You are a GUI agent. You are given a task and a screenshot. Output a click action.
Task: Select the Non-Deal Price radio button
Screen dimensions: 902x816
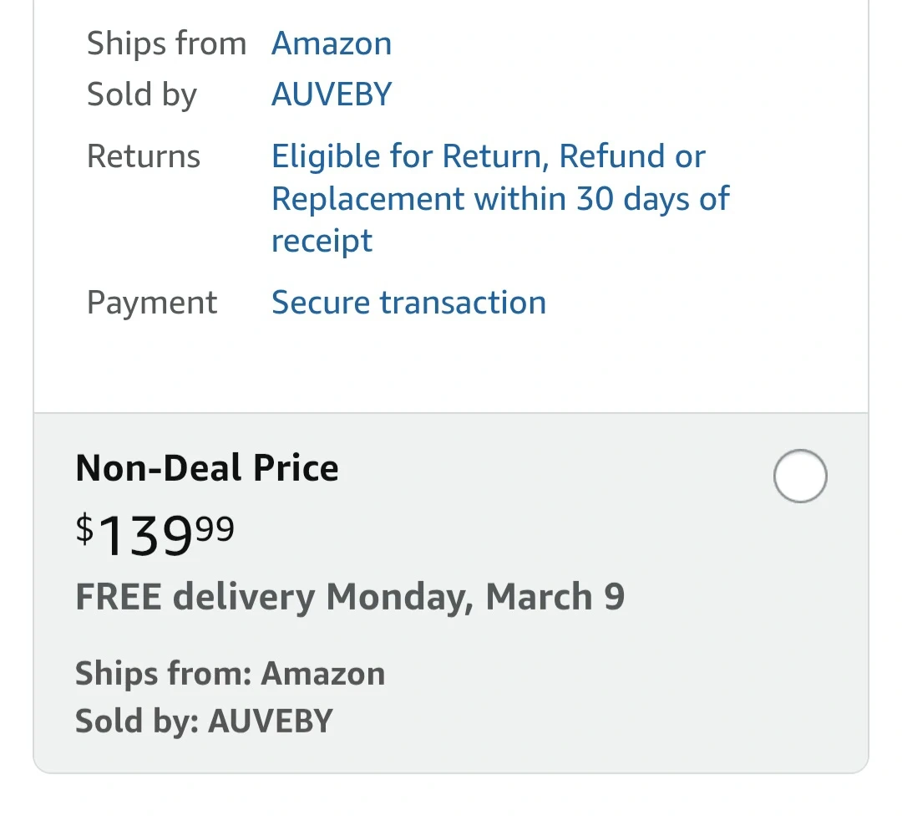799,476
